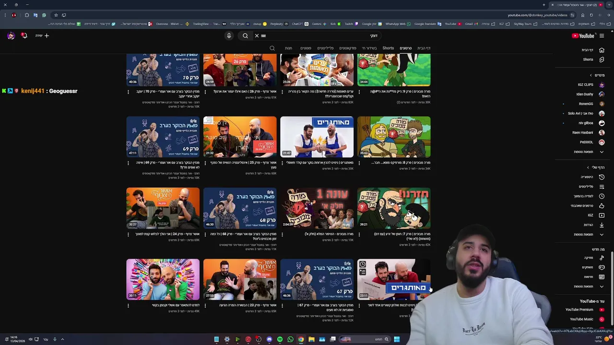The width and height of the screenshot is (614, 345).
Task: Open Spotify from the taskbar
Action: pos(280,339)
